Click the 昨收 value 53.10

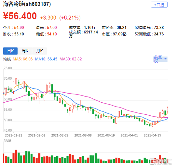(19, 34)
